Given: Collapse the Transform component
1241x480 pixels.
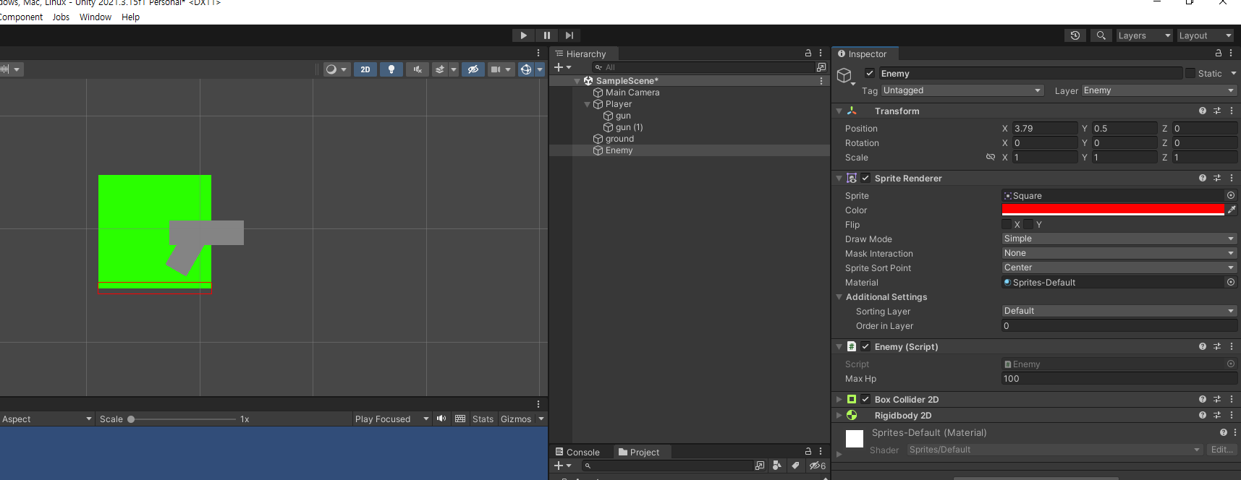Looking at the screenshot, I should (839, 111).
